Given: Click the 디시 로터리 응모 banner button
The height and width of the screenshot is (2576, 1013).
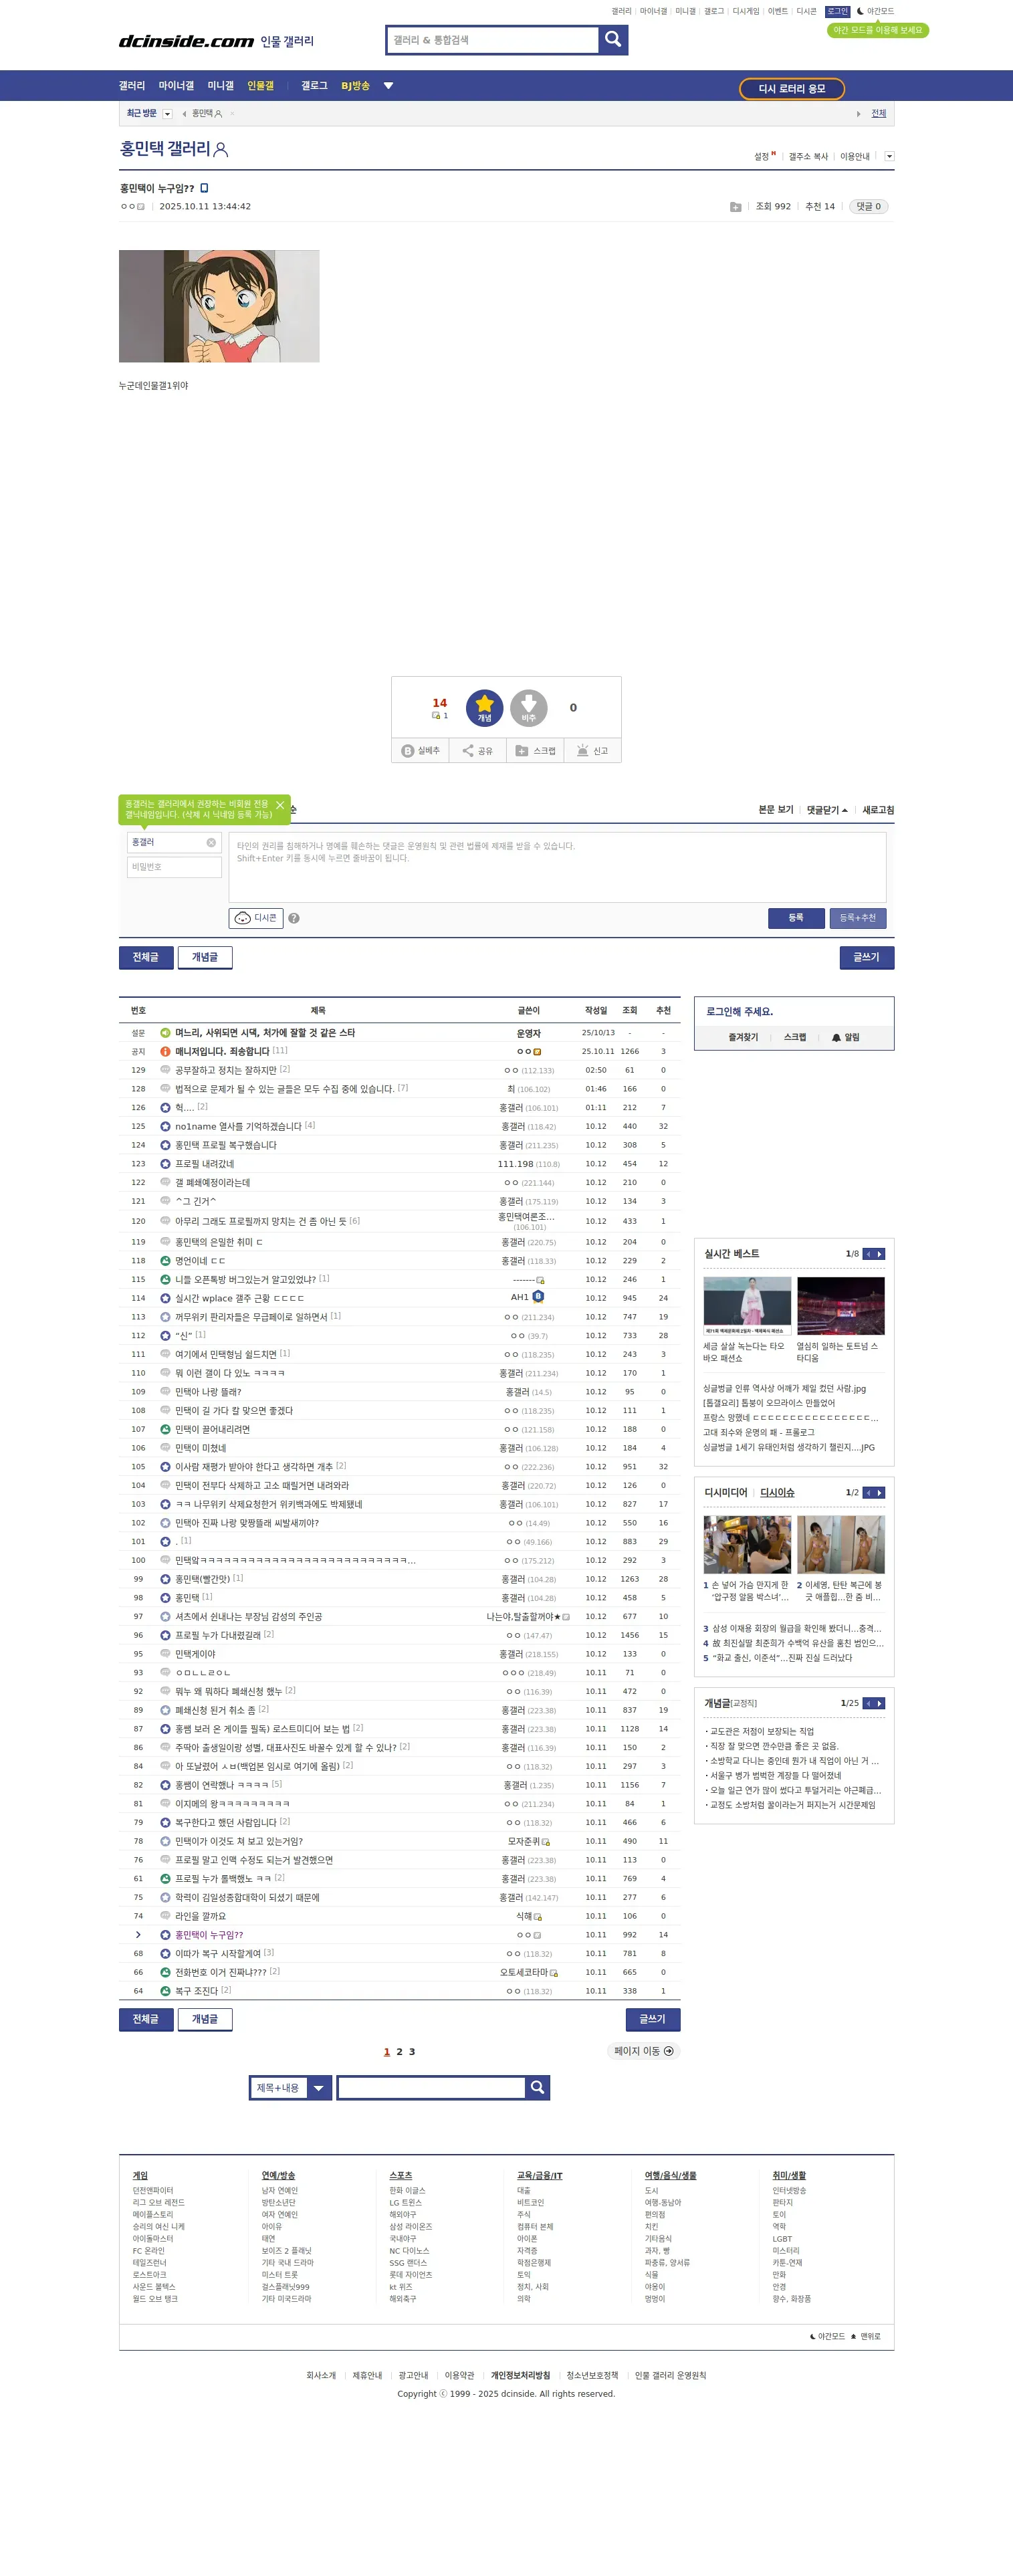Looking at the screenshot, I should point(791,89).
